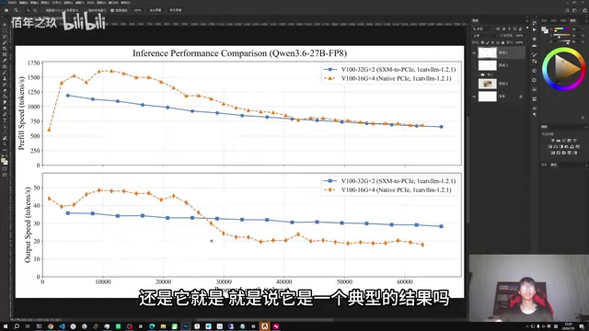The image size is (589, 331).
Task: Show the hidden 图层 2 layer
Action: [474, 65]
